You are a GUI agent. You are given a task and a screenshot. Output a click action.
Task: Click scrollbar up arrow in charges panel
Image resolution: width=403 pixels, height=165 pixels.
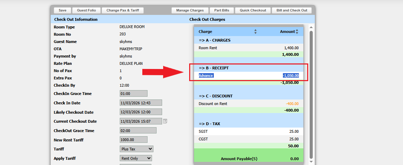point(311,27)
